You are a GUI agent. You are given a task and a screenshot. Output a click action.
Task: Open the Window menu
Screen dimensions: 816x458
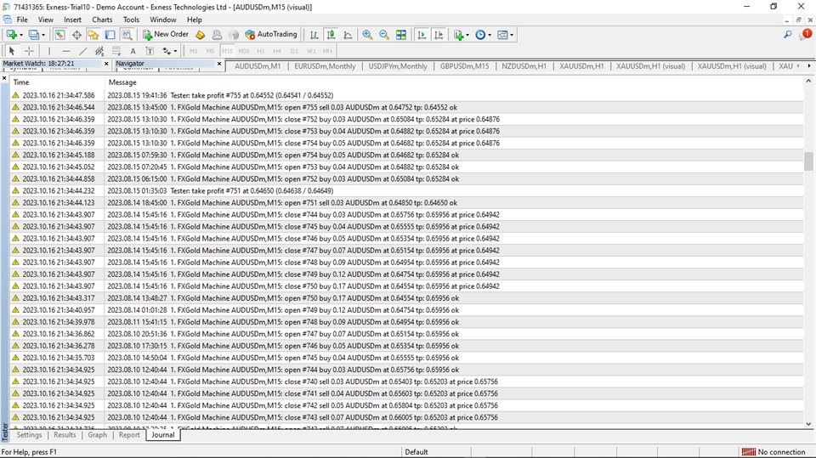[x=163, y=20]
